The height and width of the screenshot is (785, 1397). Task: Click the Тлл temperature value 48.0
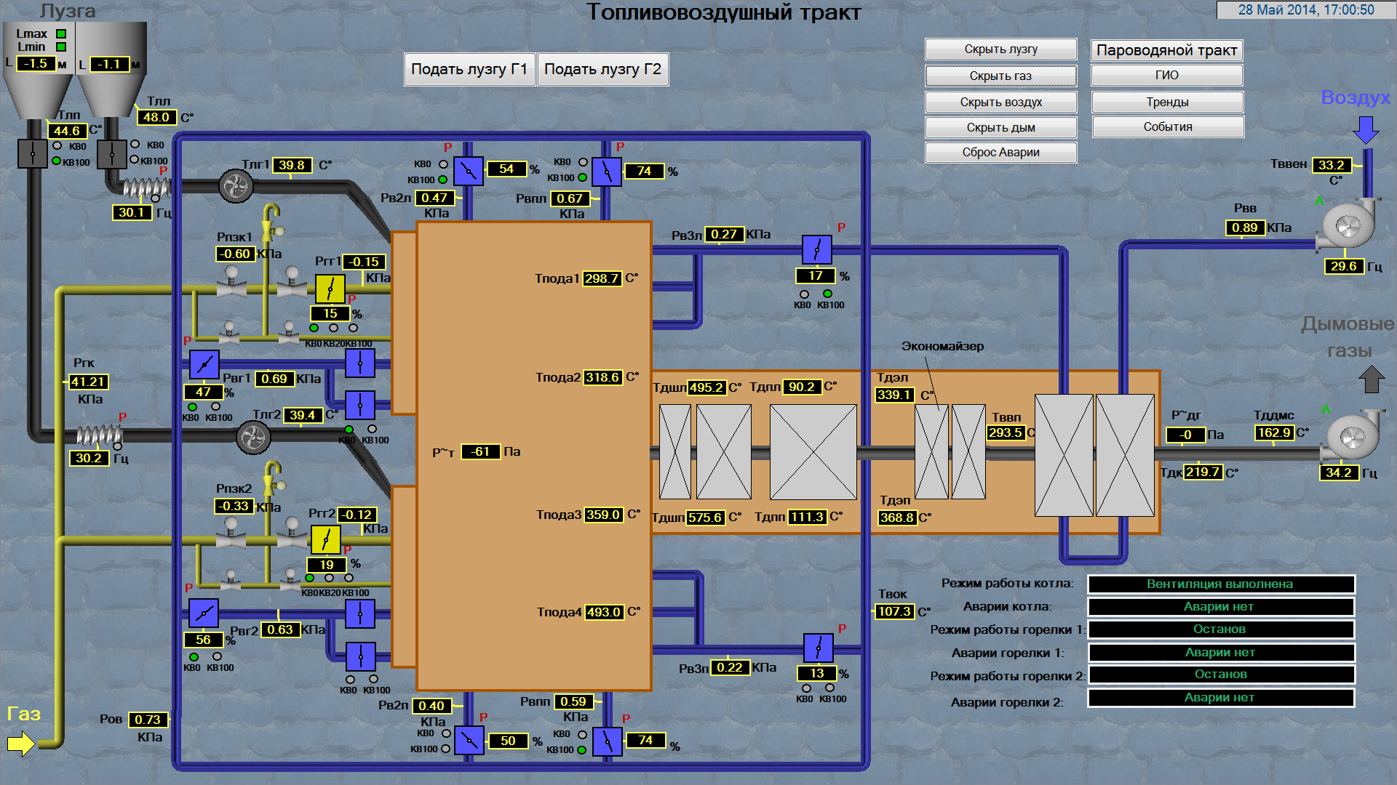156,117
